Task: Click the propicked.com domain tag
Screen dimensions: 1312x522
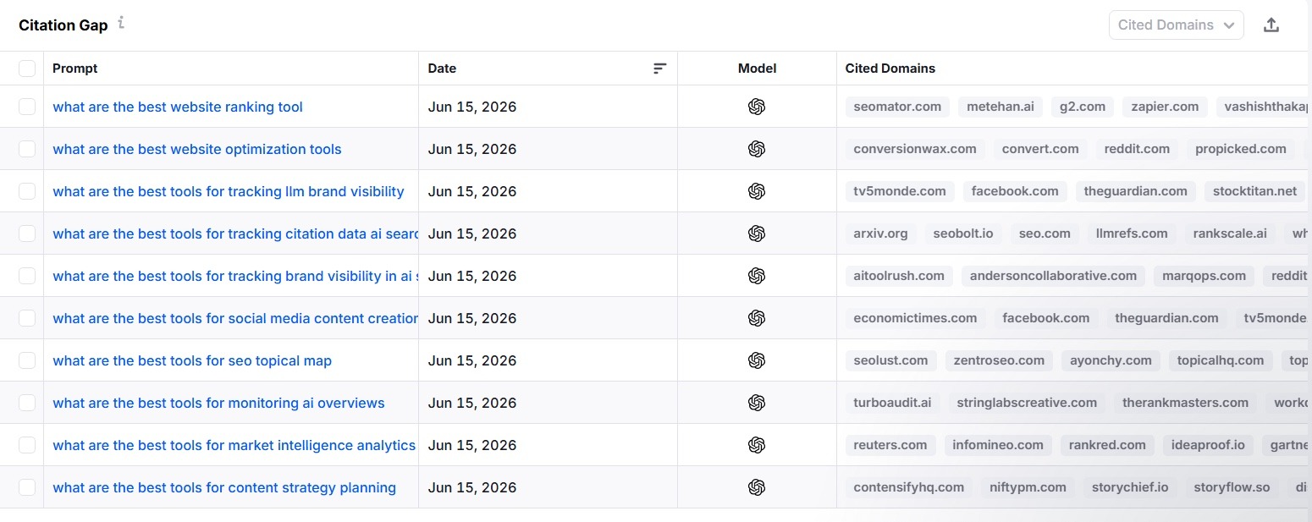Action: tap(1241, 149)
